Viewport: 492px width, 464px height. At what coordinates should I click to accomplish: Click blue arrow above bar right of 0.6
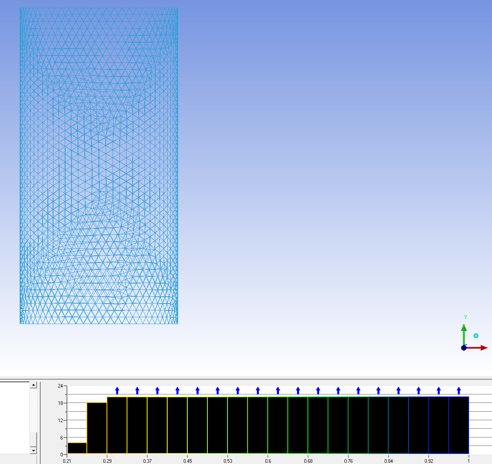tap(278, 390)
